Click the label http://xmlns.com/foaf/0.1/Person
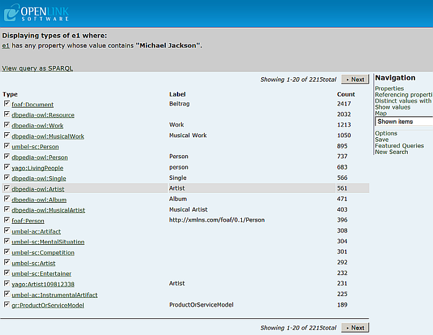433x335 pixels. click(x=216, y=220)
